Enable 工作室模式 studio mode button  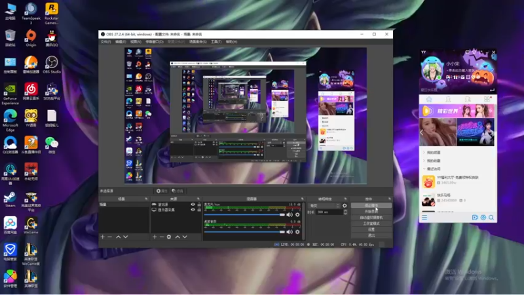pos(371,224)
